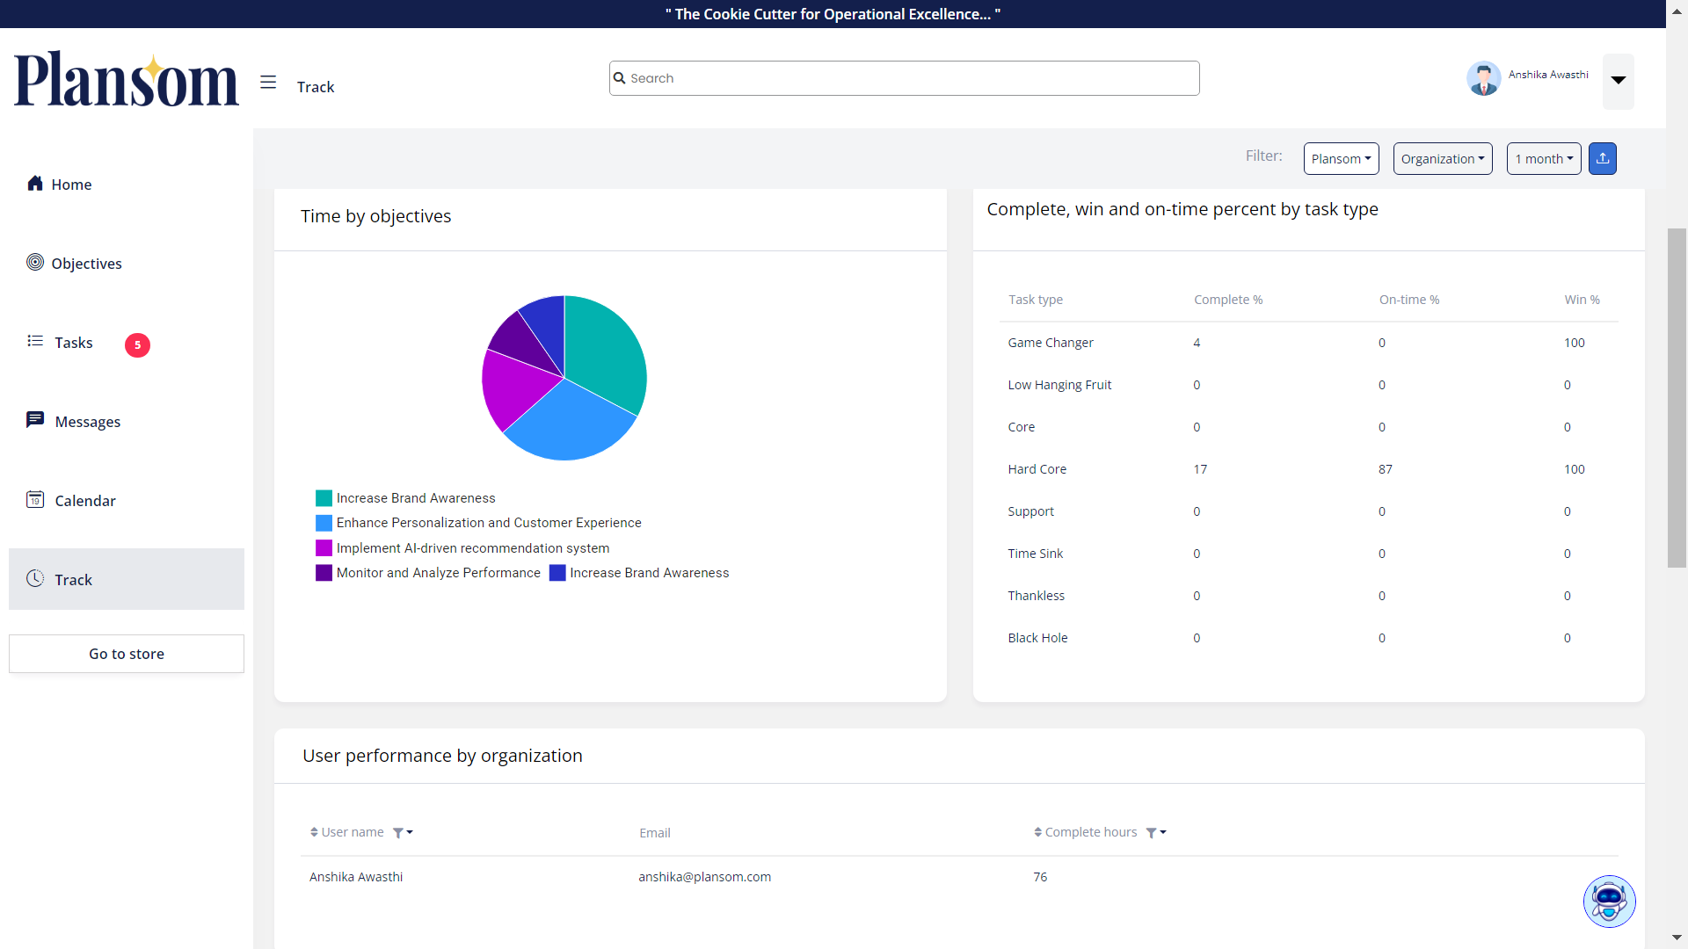This screenshot has width=1688, height=949.
Task: Click the Go to store button
Action: (x=127, y=654)
